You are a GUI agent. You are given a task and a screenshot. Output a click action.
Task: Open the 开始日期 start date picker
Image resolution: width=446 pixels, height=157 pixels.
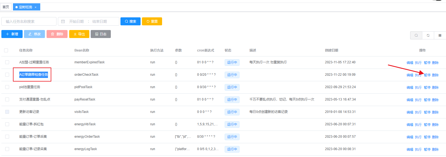[x=76, y=21]
